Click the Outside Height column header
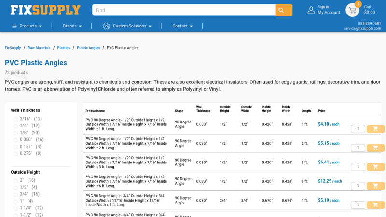 [225, 109]
